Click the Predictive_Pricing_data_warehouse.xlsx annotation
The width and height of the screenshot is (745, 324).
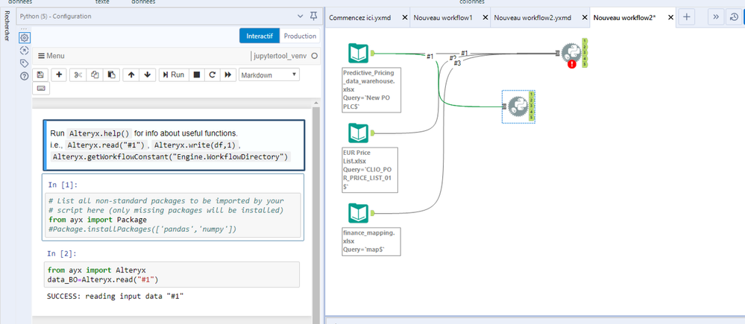tap(371, 89)
